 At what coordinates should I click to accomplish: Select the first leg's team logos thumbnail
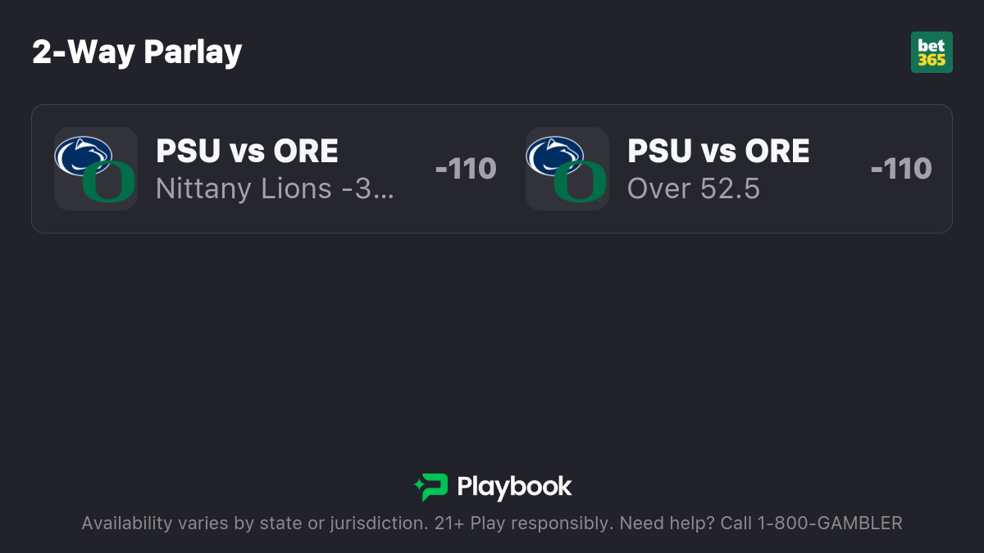pyautogui.click(x=96, y=169)
